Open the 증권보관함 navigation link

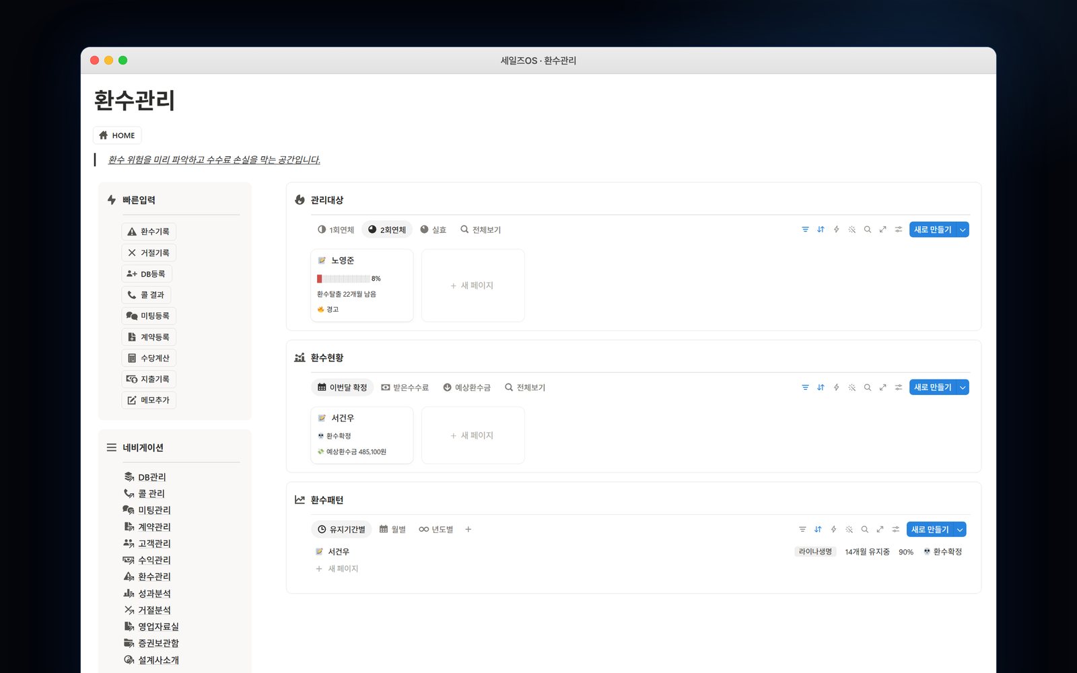coord(151,643)
